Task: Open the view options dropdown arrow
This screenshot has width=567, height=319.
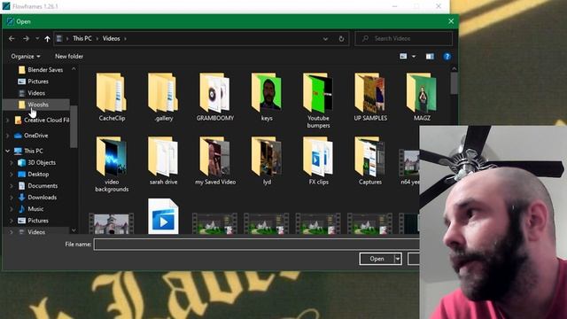Action: tap(414, 57)
